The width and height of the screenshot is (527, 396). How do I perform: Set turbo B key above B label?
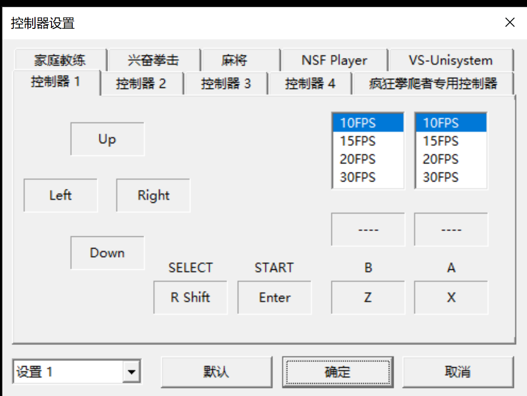pyautogui.click(x=368, y=230)
